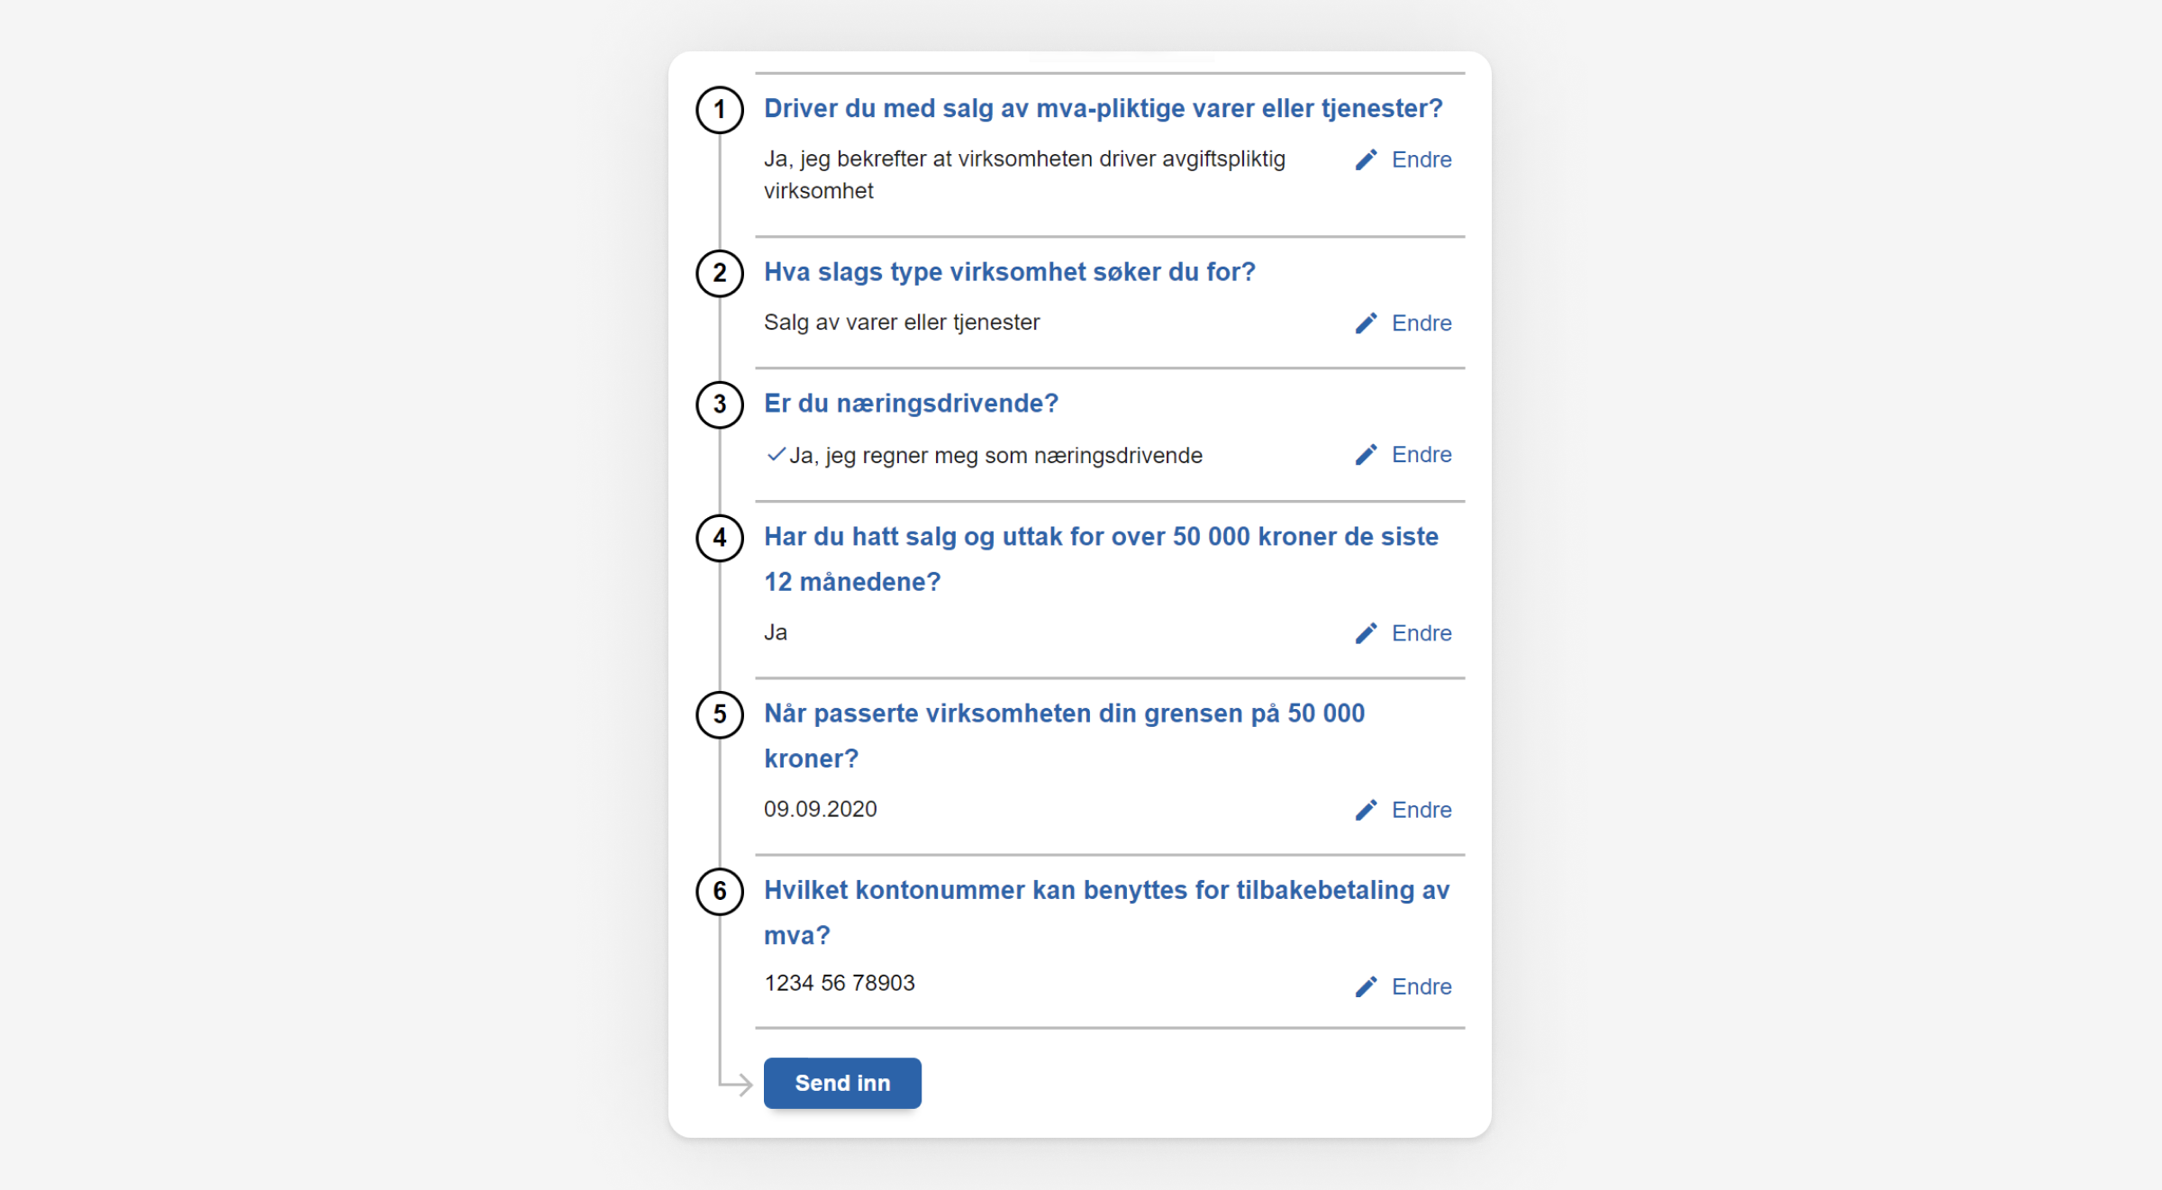This screenshot has height=1190, width=2162.
Task: Click the pencil edit icon for business type
Action: (1366, 322)
